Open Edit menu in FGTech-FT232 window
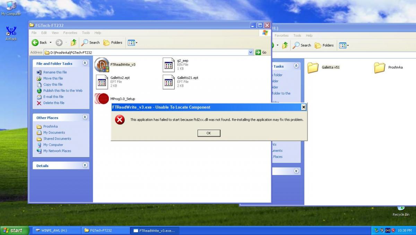The height and width of the screenshot is (235, 416). tap(44, 33)
